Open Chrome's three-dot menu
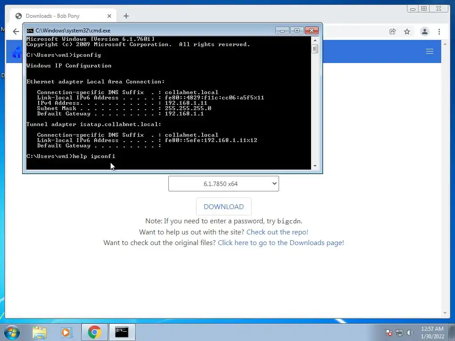Screen dimensions: 455x341 [439, 32]
